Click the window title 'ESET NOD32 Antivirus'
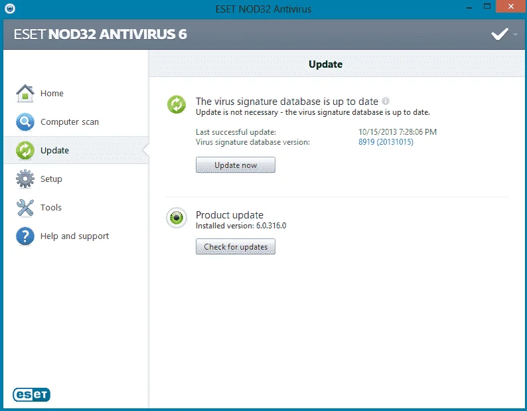Screen dimensions: 527x411 point(263,9)
